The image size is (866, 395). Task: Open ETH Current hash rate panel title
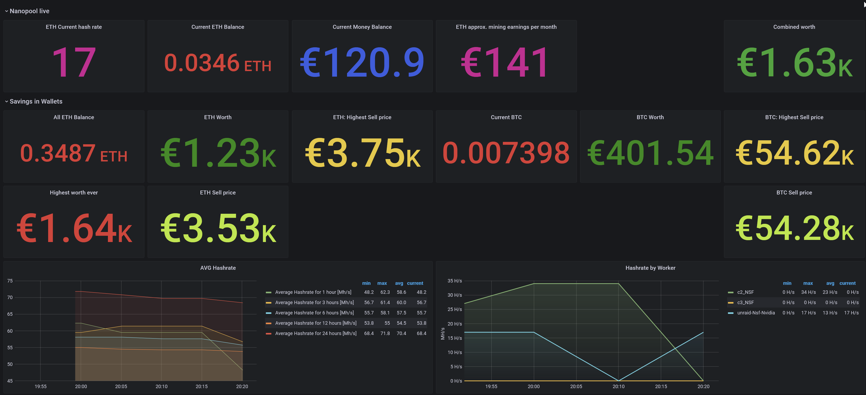tap(74, 27)
